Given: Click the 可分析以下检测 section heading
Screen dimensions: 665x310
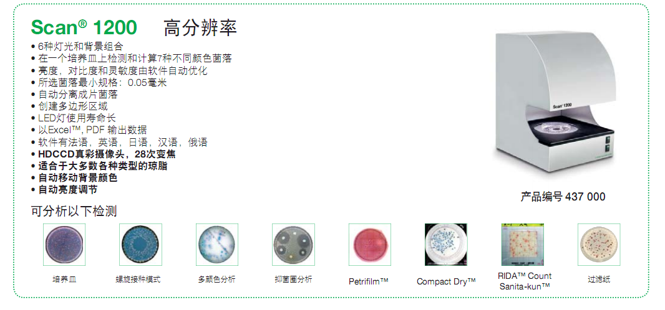Looking at the screenshot, I should tap(74, 210).
